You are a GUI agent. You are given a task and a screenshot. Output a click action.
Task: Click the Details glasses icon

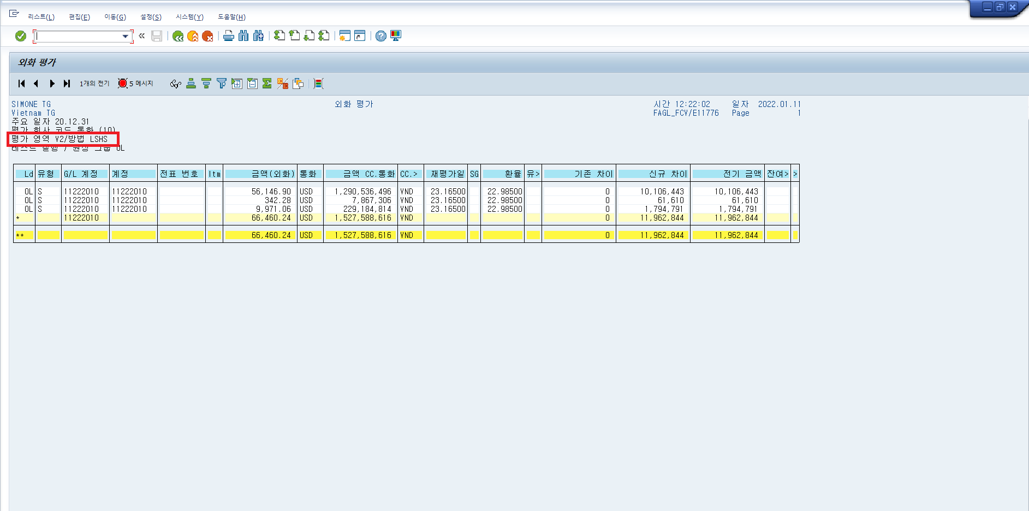click(x=175, y=84)
